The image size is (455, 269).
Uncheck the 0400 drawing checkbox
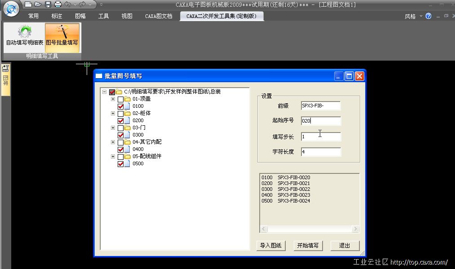(120, 150)
